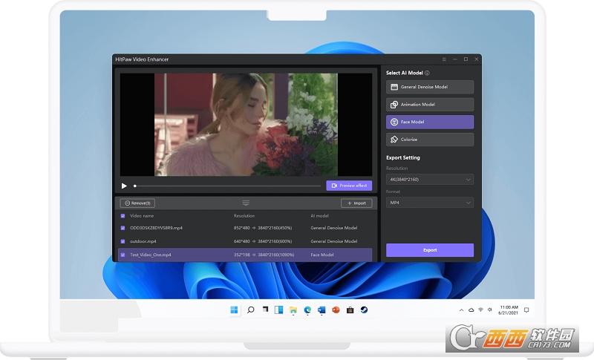The image size is (594, 360).
Task: Select the outdoor.mp4 file name
Action: coord(143,241)
